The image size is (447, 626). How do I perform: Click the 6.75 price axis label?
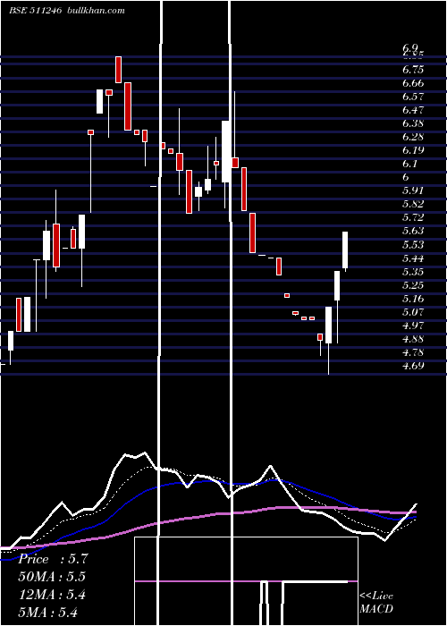pyautogui.click(x=413, y=70)
